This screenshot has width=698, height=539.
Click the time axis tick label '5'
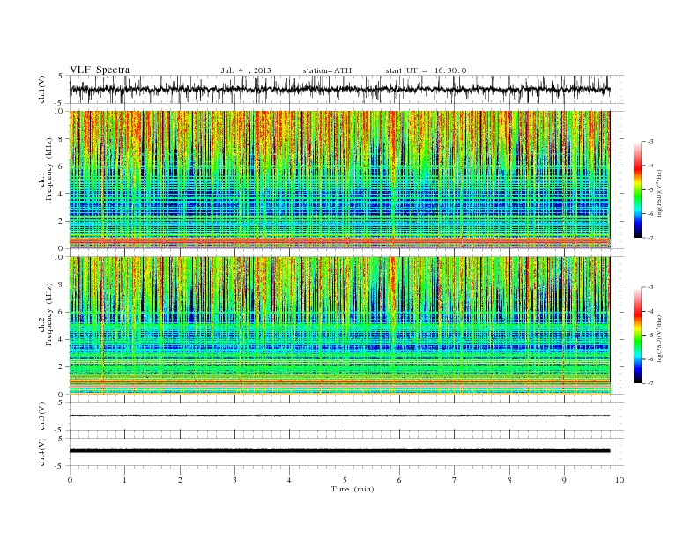tap(345, 480)
